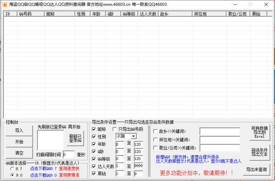The image size is (275, 181).
Task: Open the 性别 不限 dropdown
Action: pyautogui.click(x=134, y=136)
